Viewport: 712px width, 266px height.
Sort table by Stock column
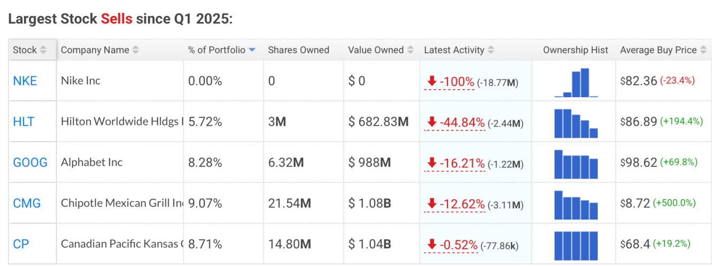point(30,50)
